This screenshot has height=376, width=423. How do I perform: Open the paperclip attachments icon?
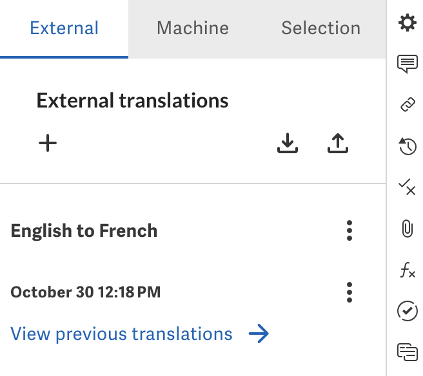[407, 229]
